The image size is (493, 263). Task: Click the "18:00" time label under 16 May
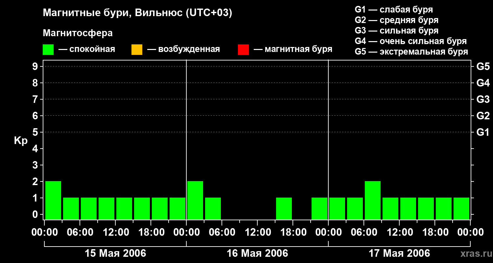tap(293, 232)
